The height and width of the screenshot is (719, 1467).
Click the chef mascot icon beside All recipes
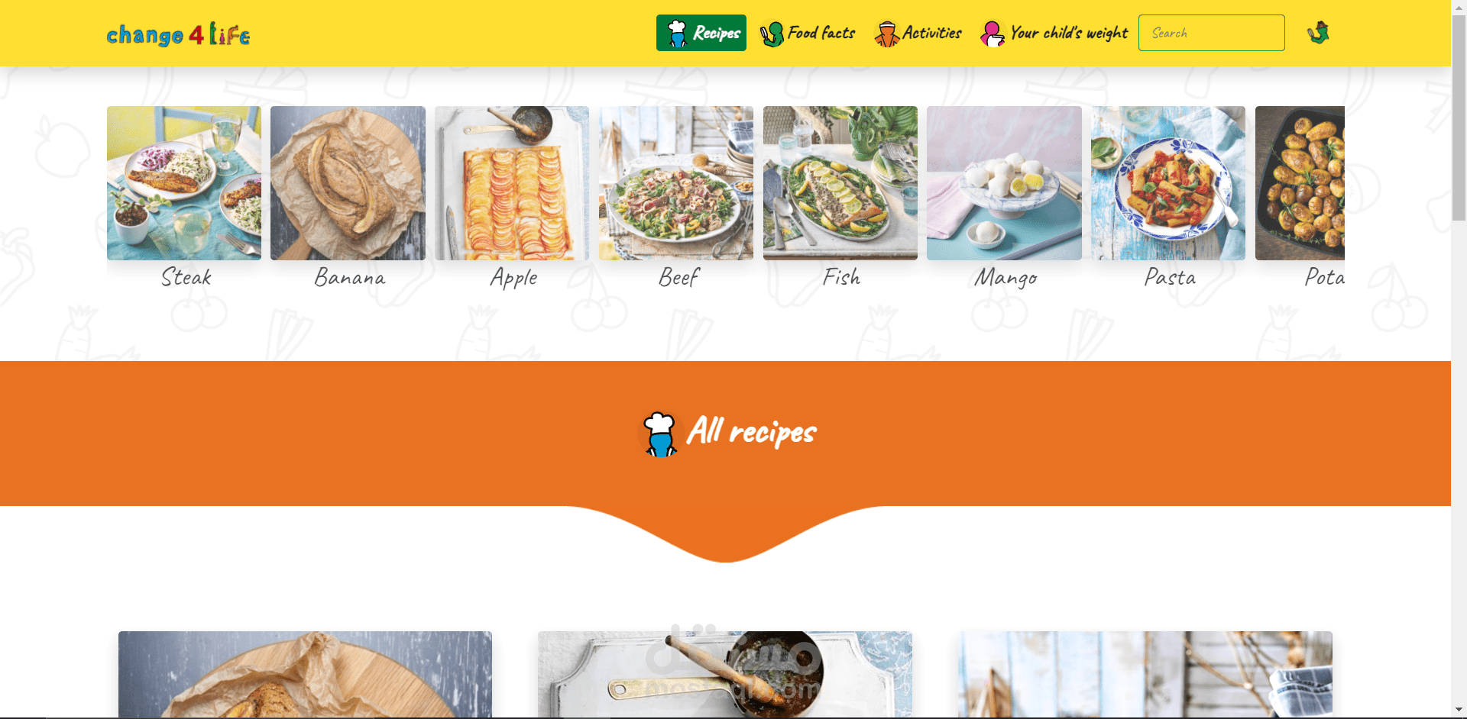tap(659, 434)
